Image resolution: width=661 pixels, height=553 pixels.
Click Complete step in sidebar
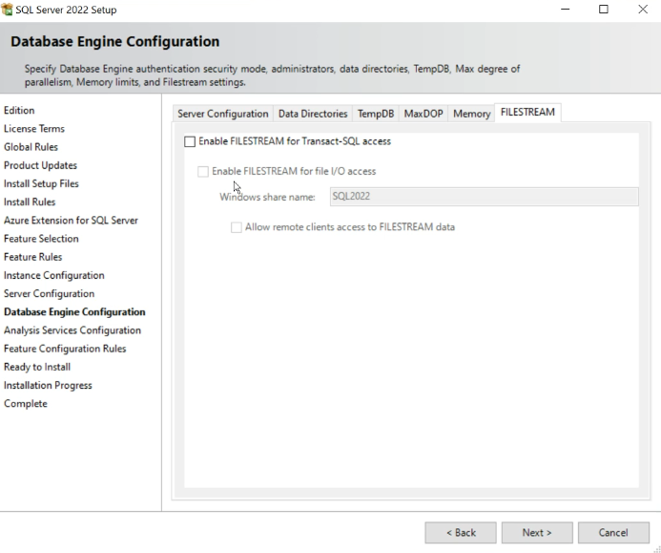26,404
